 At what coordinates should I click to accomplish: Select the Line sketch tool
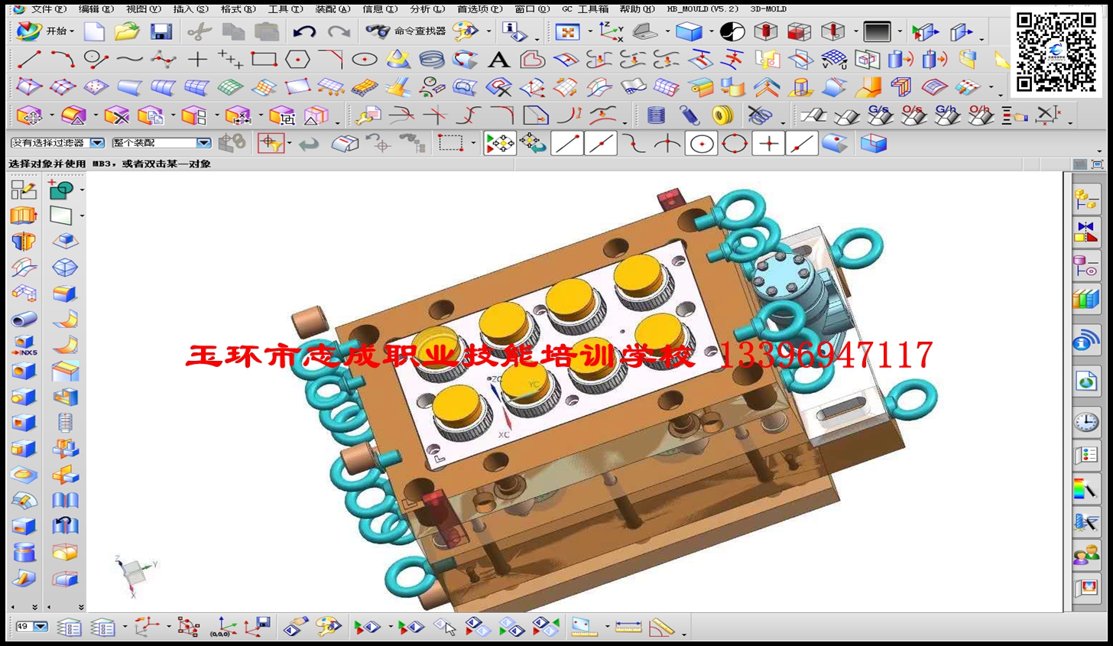click(29, 59)
